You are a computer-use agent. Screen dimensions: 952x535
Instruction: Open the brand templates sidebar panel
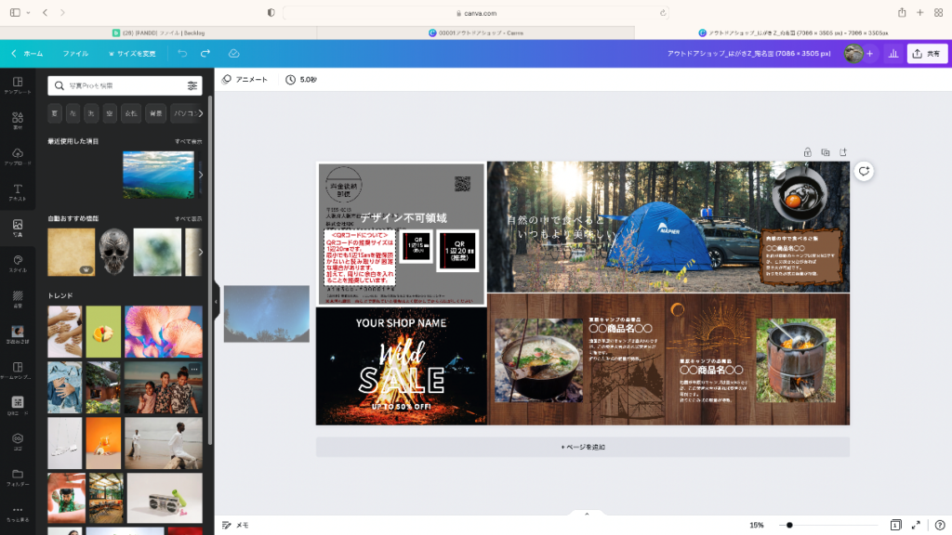click(18, 370)
